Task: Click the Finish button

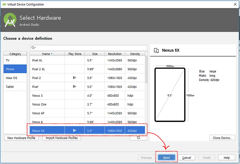Action: [x=207, y=157]
